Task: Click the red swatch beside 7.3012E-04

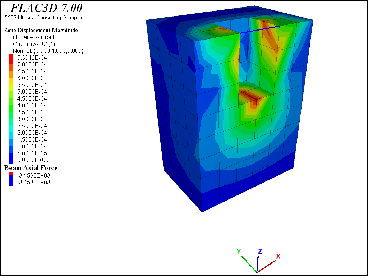Action: pyautogui.click(x=11, y=59)
